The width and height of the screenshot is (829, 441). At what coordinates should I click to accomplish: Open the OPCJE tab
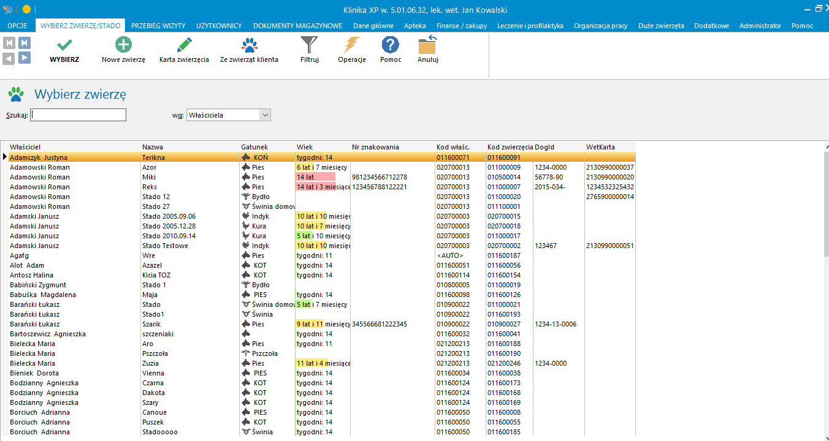(x=18, y=26)
